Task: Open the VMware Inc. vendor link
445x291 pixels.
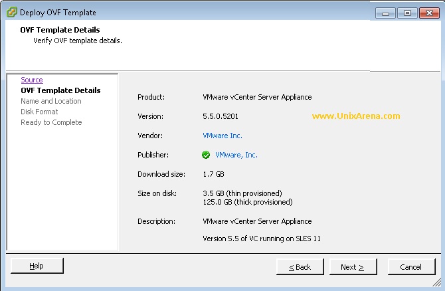Action: click(222, 136)
